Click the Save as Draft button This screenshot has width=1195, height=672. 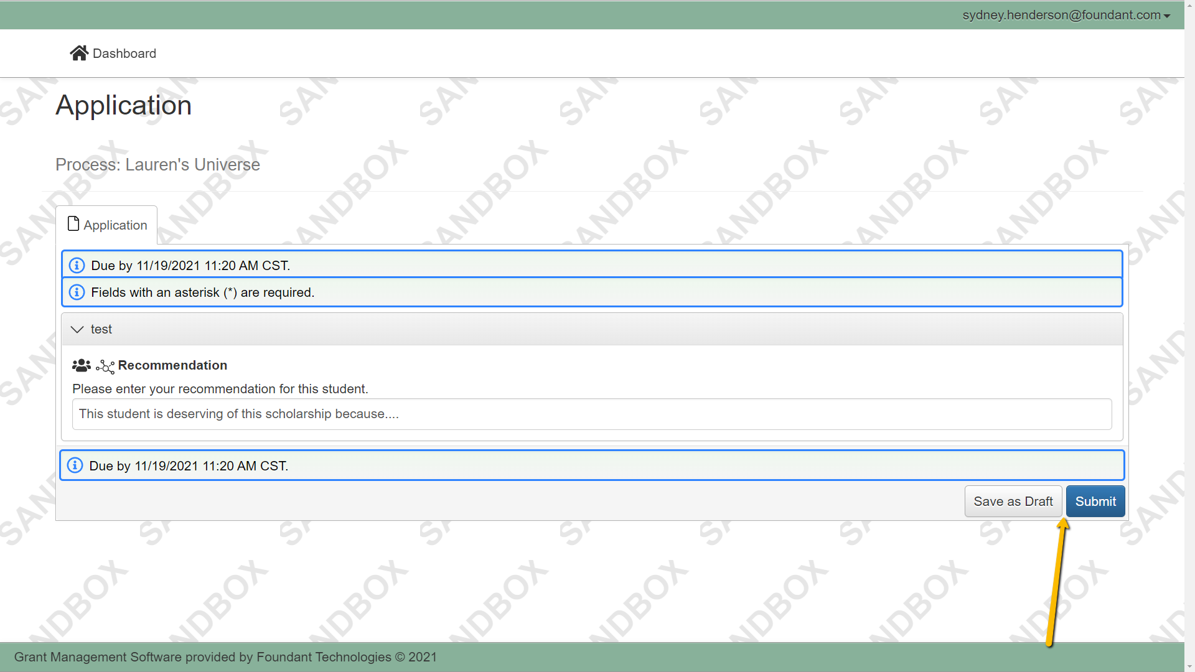[x=1013, y=502]
